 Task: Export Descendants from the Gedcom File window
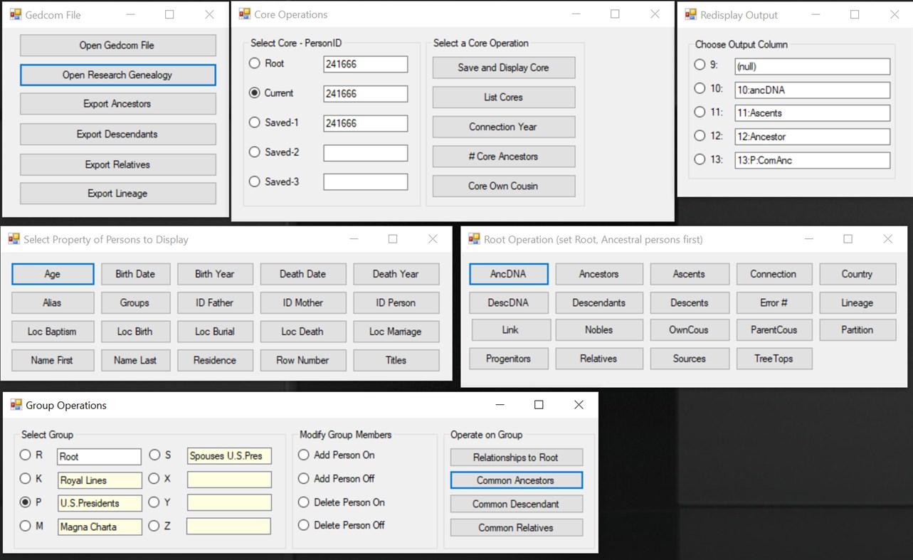pos(117,134)
